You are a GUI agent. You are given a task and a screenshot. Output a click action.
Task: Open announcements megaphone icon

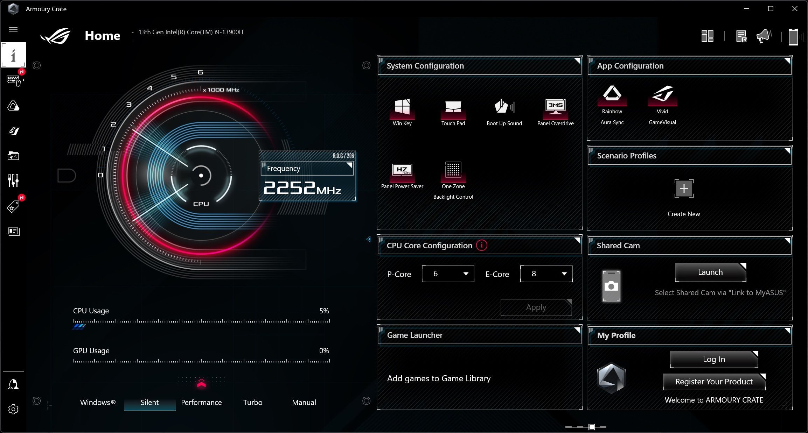coord(764,36)
